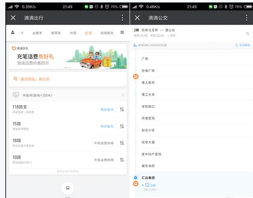Screen dimensions: 253x198
Task: Open the three-dot menu in 滴滴公交
Action: pos(246,18)
